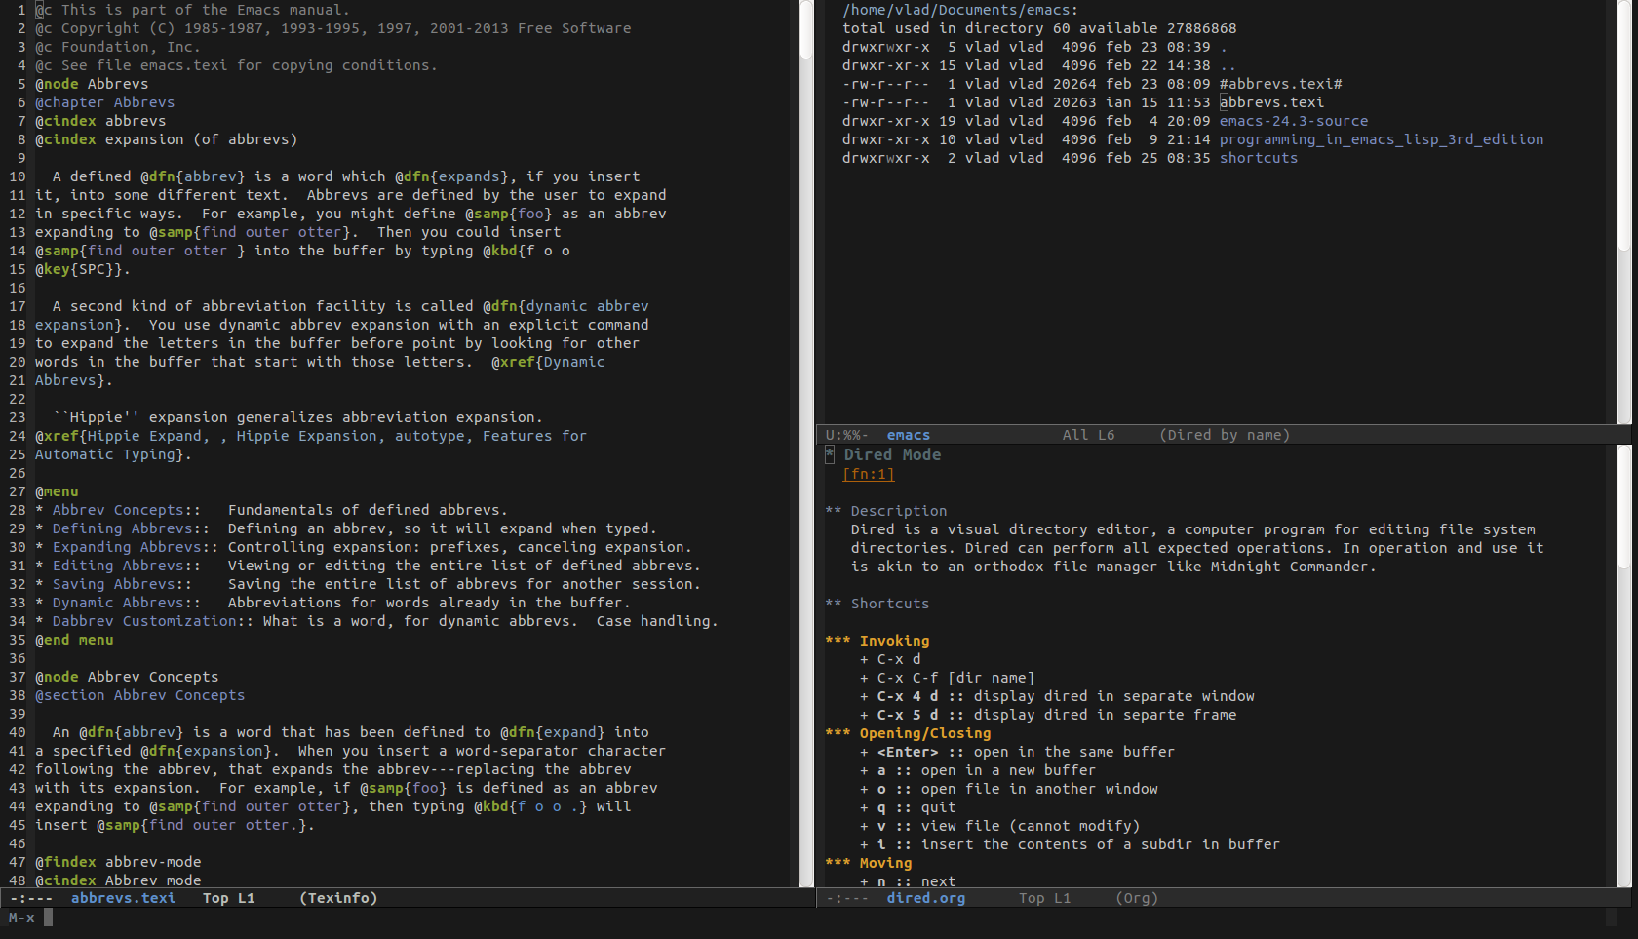
Task: Click the 'All L6' position in dired mode line
Action: point(1088,435)
